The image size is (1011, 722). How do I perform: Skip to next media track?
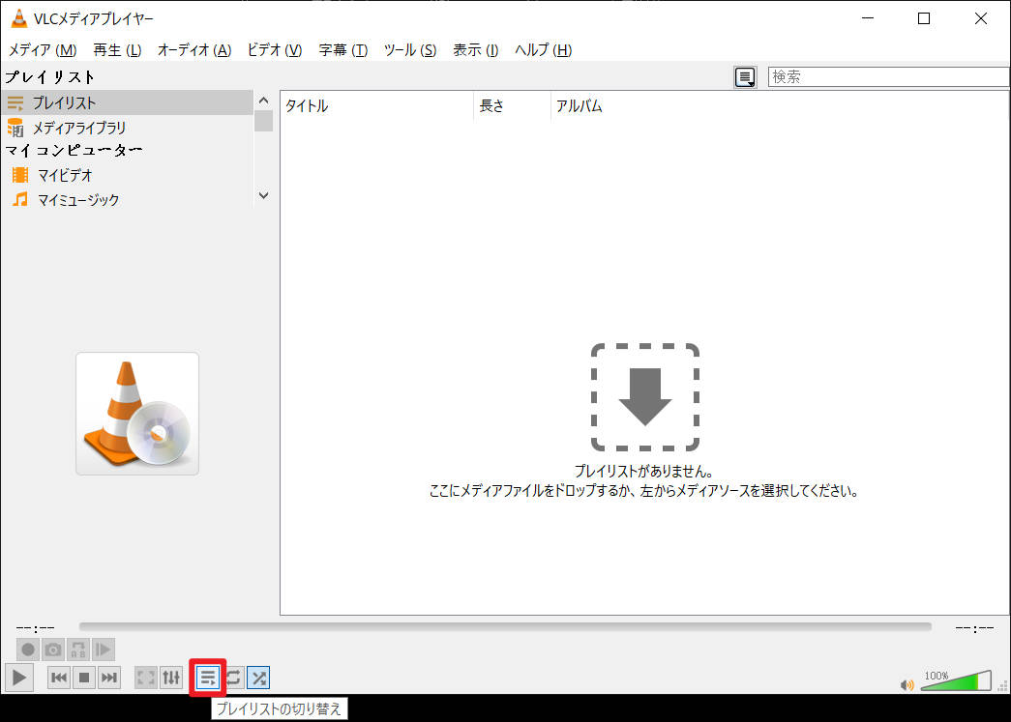(x=109, y=678)
